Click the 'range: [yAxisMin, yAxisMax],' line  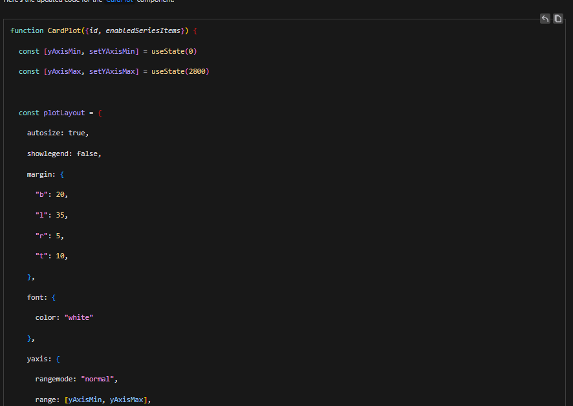tap(93, 400)
